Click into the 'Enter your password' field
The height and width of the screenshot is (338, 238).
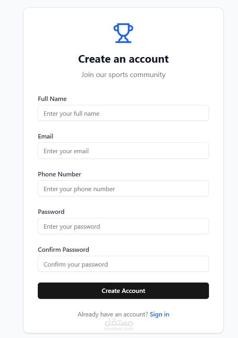pyautogui.click(x=123, y=226)
